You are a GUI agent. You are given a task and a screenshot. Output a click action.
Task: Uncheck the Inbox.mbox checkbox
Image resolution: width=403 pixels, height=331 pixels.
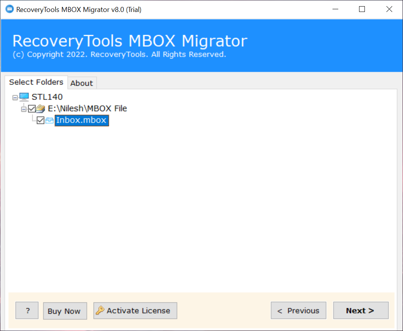pyautogui.click(x=40, y=120)
